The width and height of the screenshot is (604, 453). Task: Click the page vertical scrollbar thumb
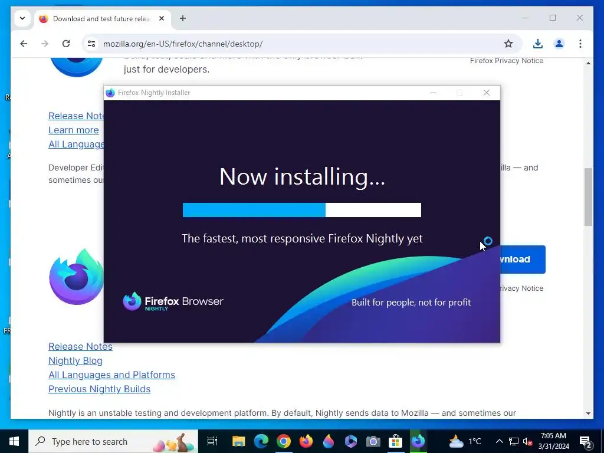tap(588, 197)
